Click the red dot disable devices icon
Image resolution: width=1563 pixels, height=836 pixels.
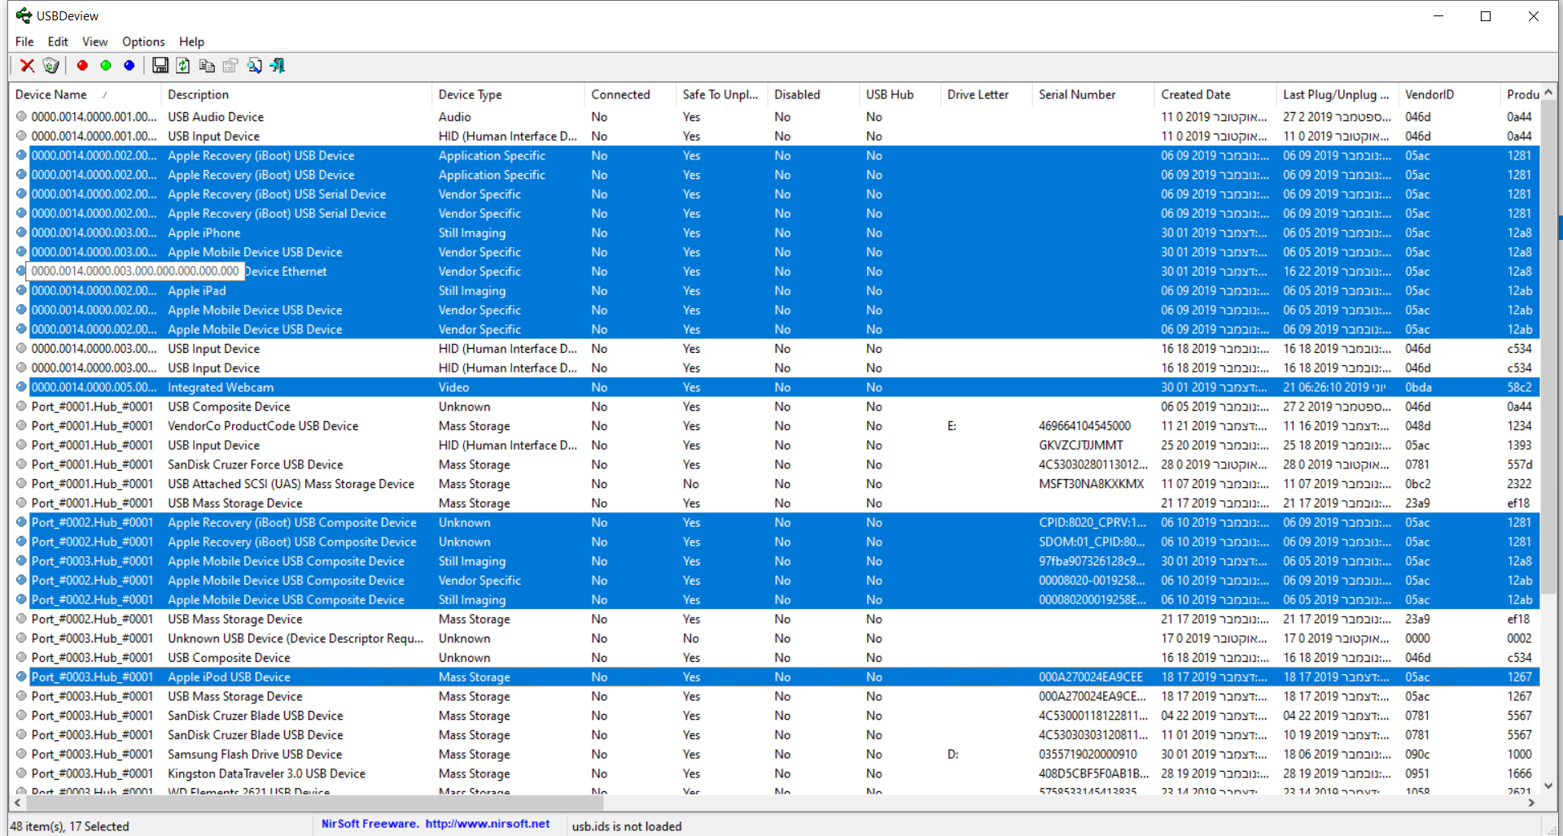point(82,66)
